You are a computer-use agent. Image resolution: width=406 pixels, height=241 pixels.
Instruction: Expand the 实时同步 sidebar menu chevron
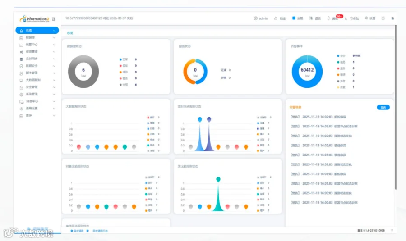(54, 59)
